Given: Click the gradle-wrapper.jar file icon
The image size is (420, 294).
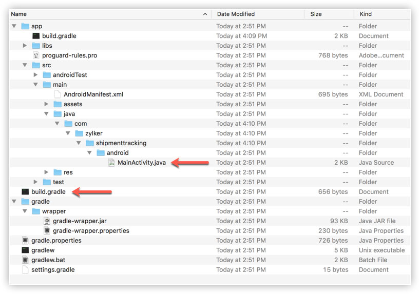Looking at the screenshot, I should click(x=47, y=221).
